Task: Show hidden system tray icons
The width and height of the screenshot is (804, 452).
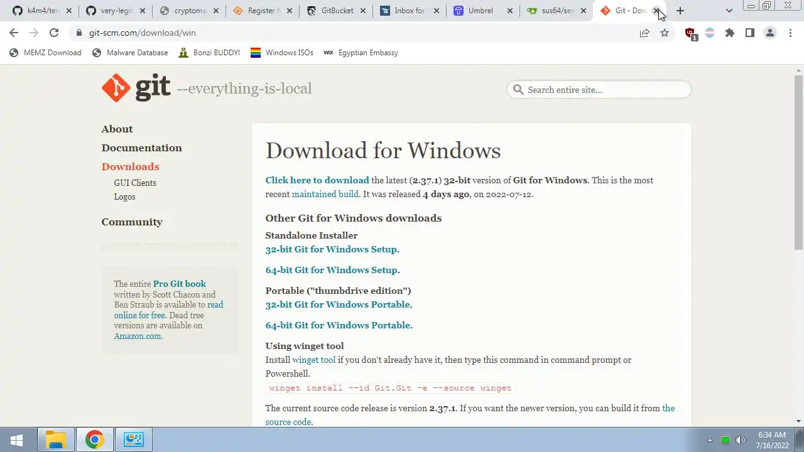Action: point(710,440)
